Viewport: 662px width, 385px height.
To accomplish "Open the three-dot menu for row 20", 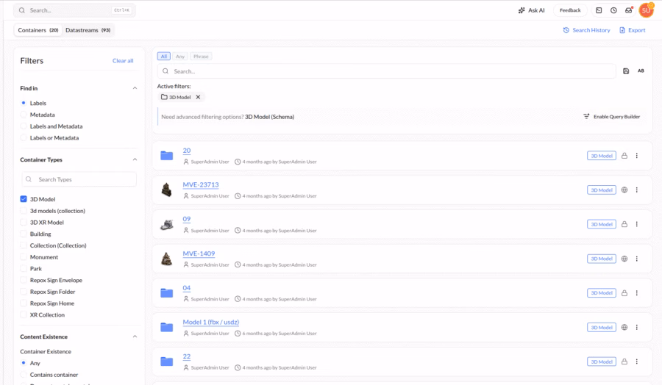I will [637, 156].
